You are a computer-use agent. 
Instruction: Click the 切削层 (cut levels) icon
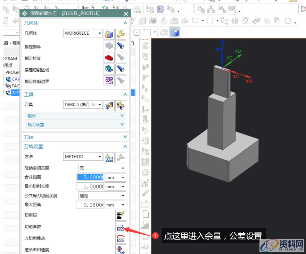(121, 215)
